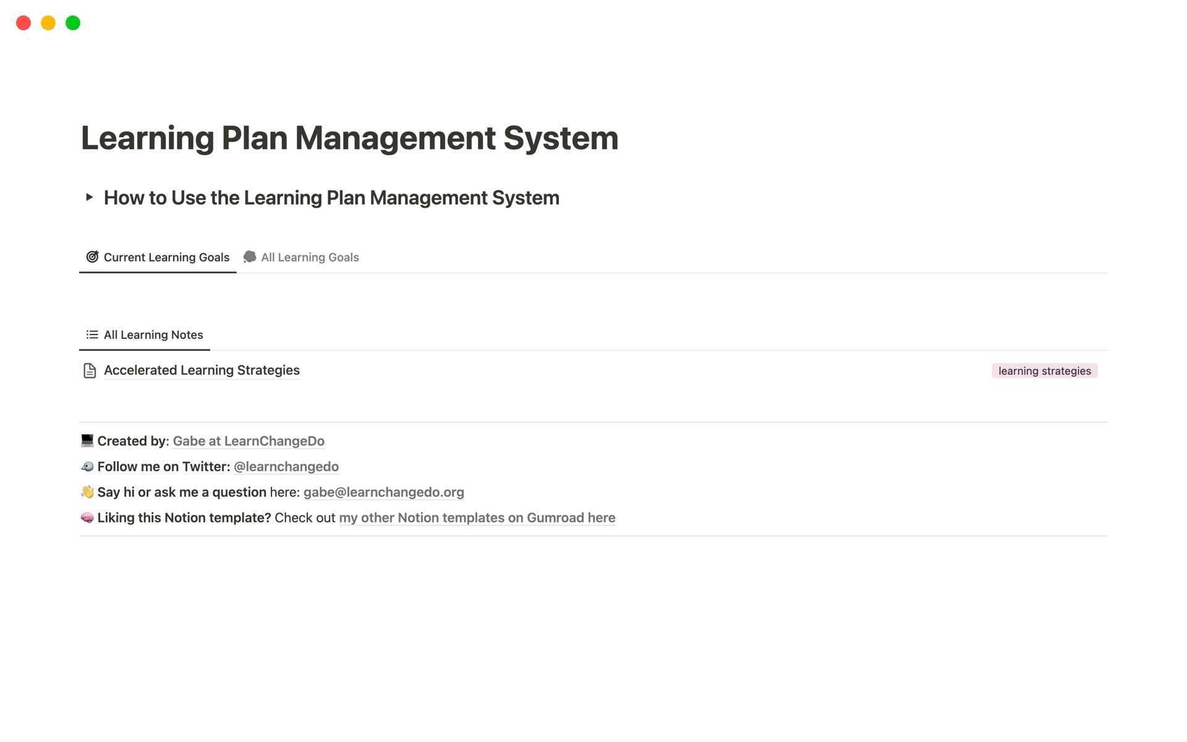Click the brain emoji icon next to Liking this
The width and height of the screenshot is (1187, 742).
(x=87, y=517)
